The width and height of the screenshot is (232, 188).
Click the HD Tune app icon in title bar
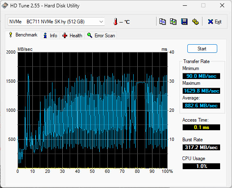(x=5, y=6)
